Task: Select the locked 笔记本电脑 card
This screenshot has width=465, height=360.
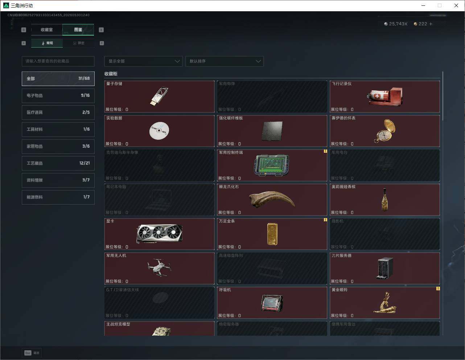Action: pyautogui.click(x=160, y=200)
